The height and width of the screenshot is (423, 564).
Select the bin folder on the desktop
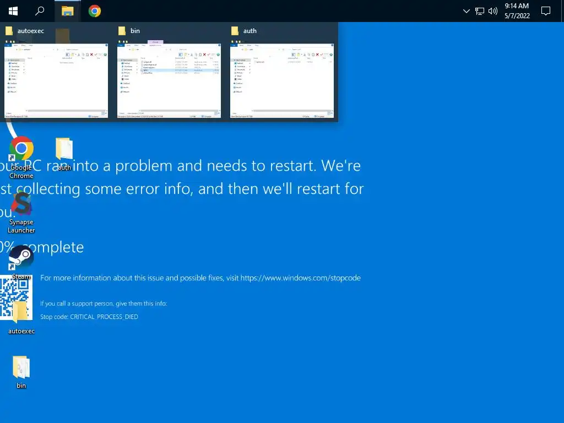21,372
